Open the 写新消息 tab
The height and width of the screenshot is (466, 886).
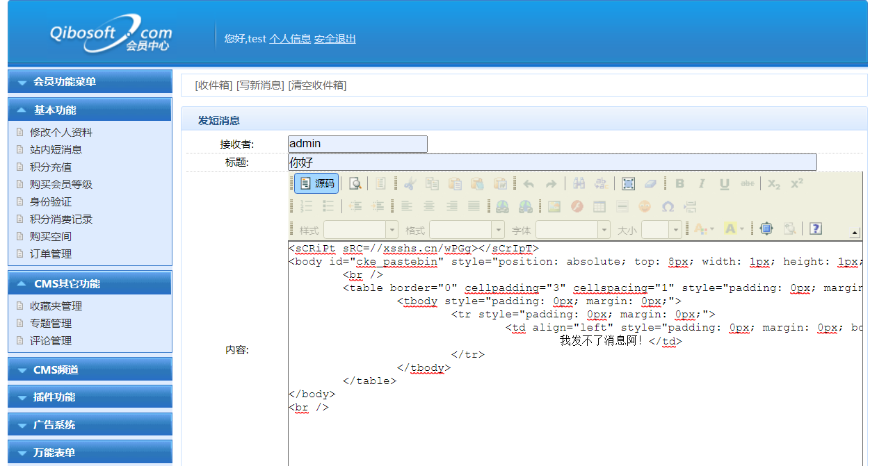click(260, 85)
